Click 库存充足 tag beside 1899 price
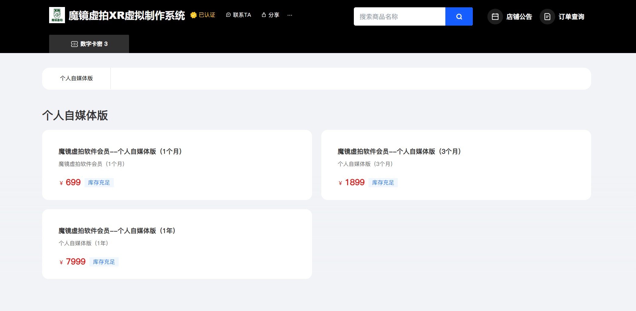The image size is (636, 311). click(x=383, y=183)
